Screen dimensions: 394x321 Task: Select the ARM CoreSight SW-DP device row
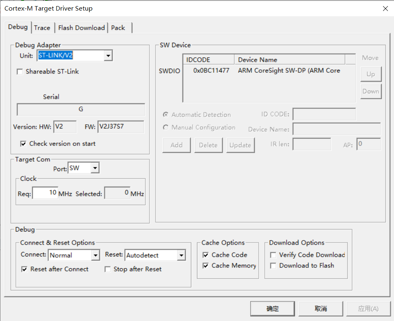(x=268, y=71)
